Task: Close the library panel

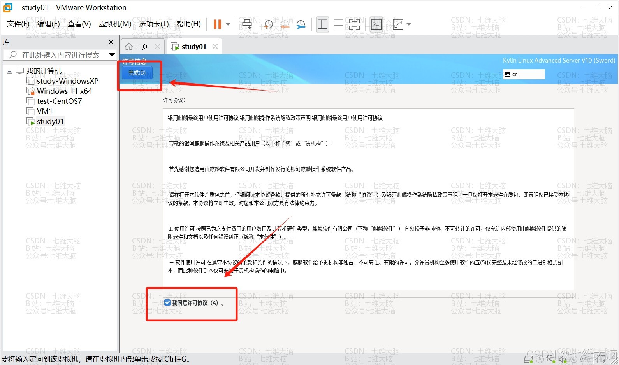Action: tap(111, 42)
